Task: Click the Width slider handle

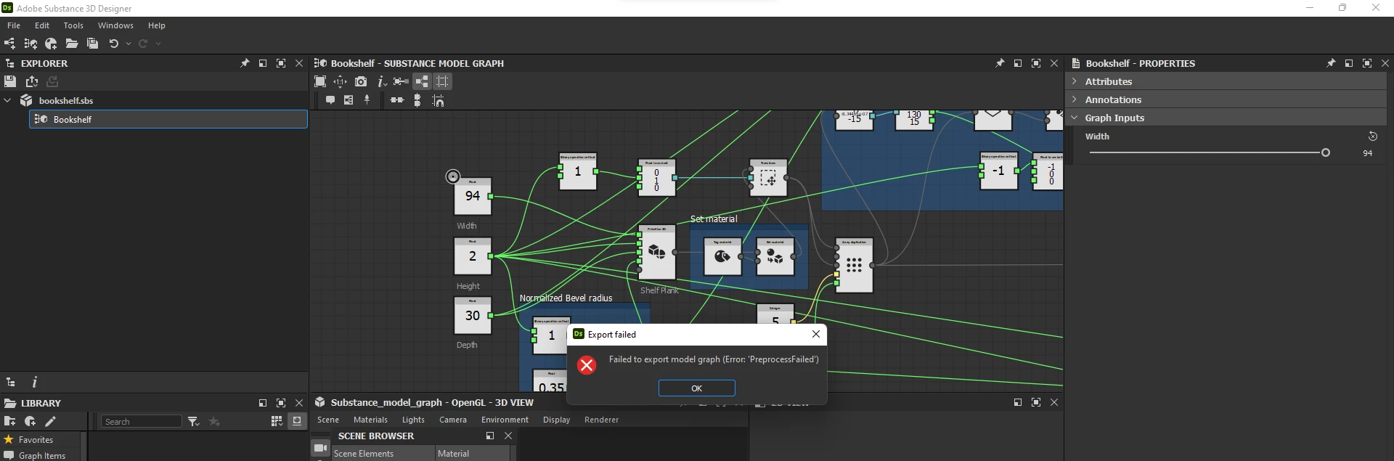Action: pyautogui.click(x=1326, y=153)
